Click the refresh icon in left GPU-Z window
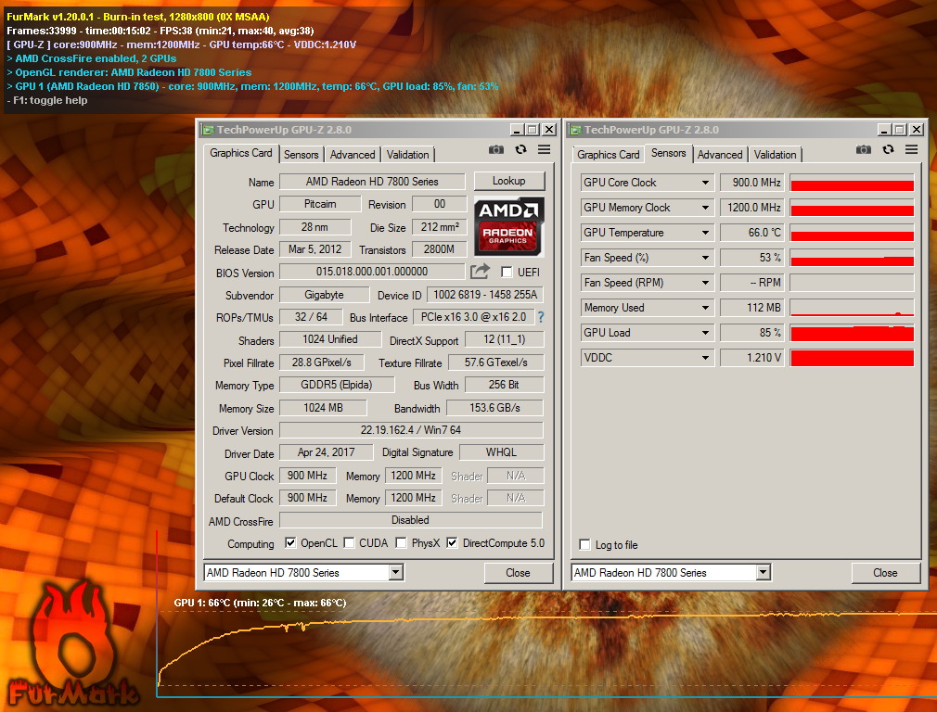Image resolution: width=937 pixels, height=712 pixels. click(520, 149)
